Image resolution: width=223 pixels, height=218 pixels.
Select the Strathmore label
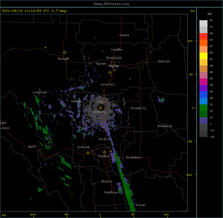133,157
